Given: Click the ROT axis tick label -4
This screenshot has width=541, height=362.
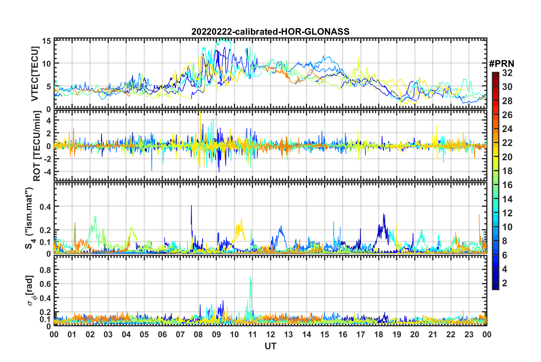Looking at the screenshot, I should (x=47, y=172).
